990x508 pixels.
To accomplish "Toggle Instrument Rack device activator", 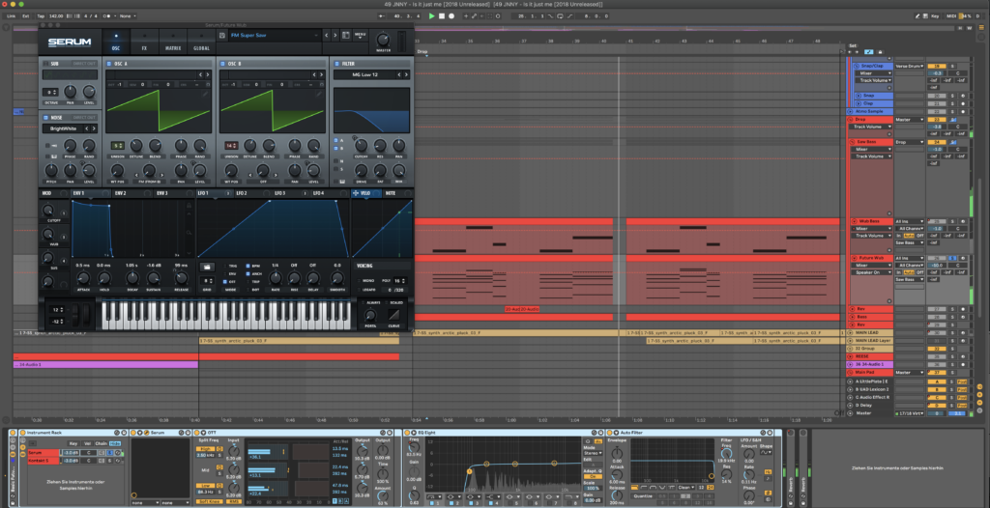I will (23, 433).
